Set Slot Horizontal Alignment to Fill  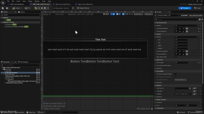(187, 28)
